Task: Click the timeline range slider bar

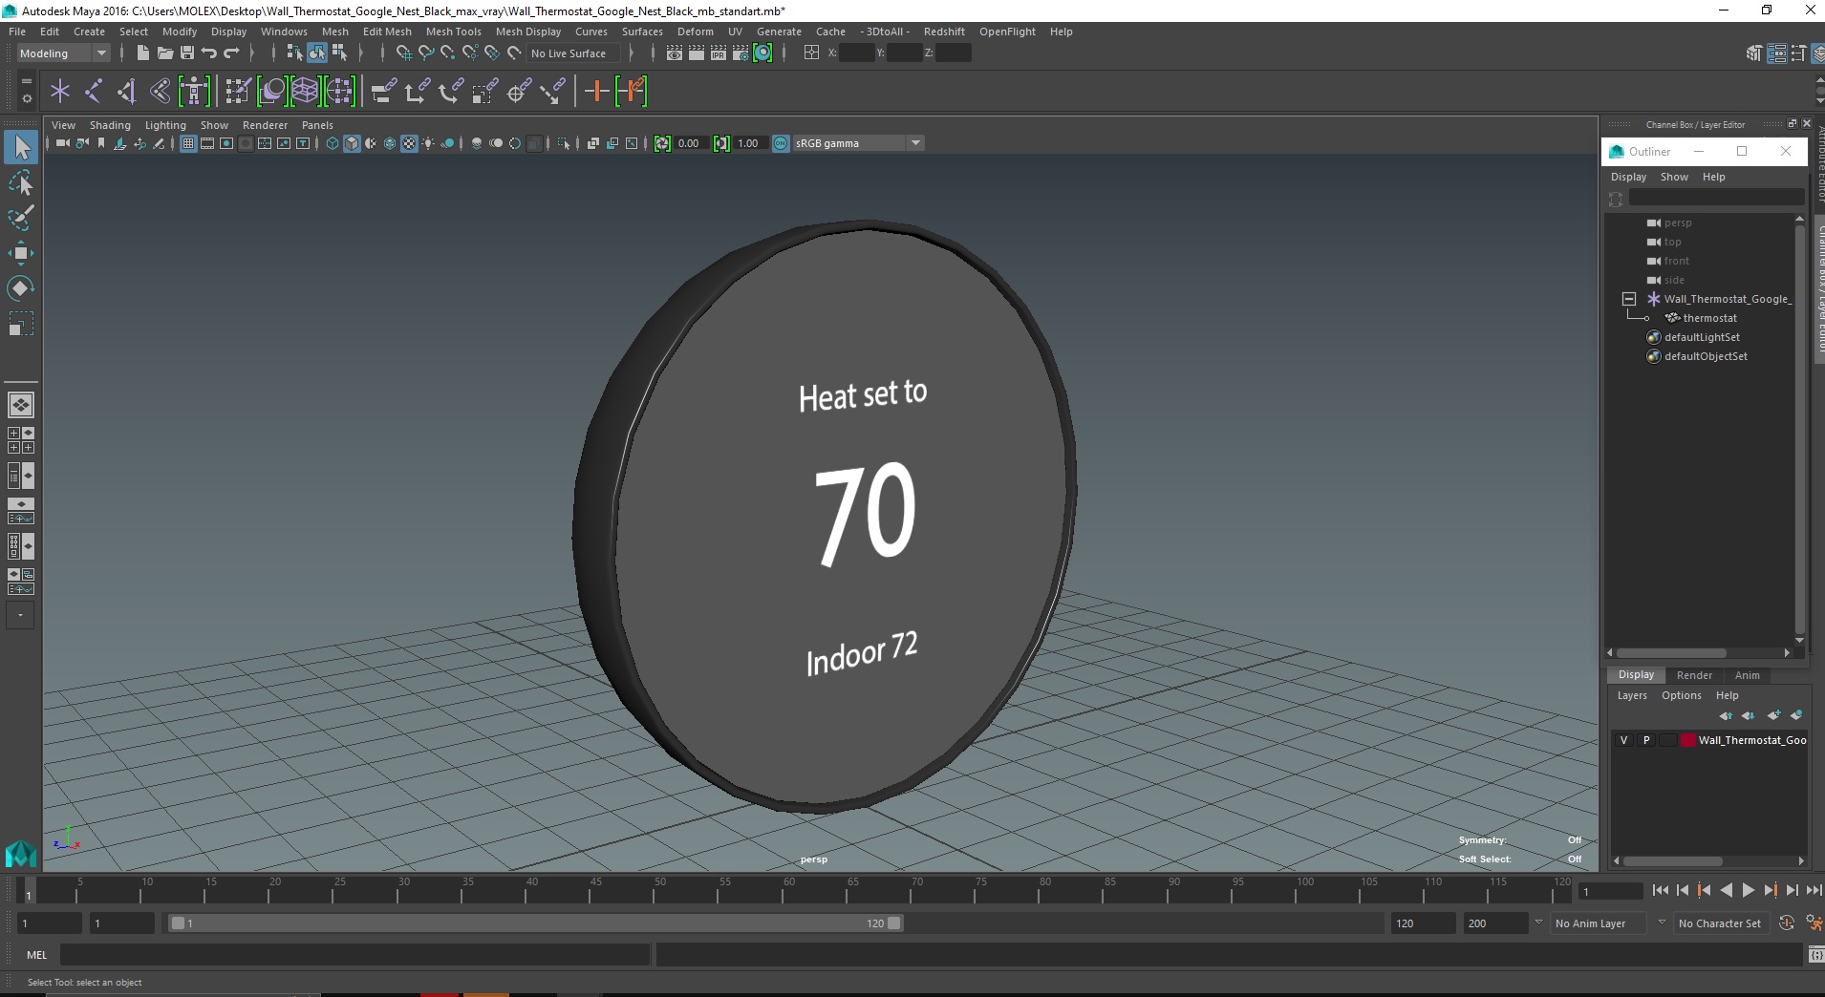Action: click(535, 923)
